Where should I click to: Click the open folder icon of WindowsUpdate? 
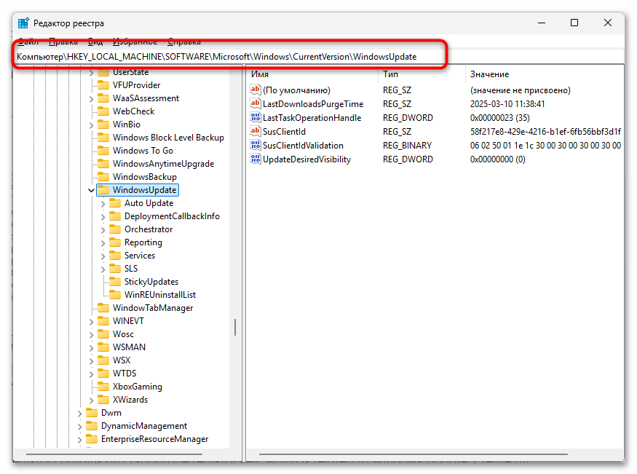(x=103, y=190)
